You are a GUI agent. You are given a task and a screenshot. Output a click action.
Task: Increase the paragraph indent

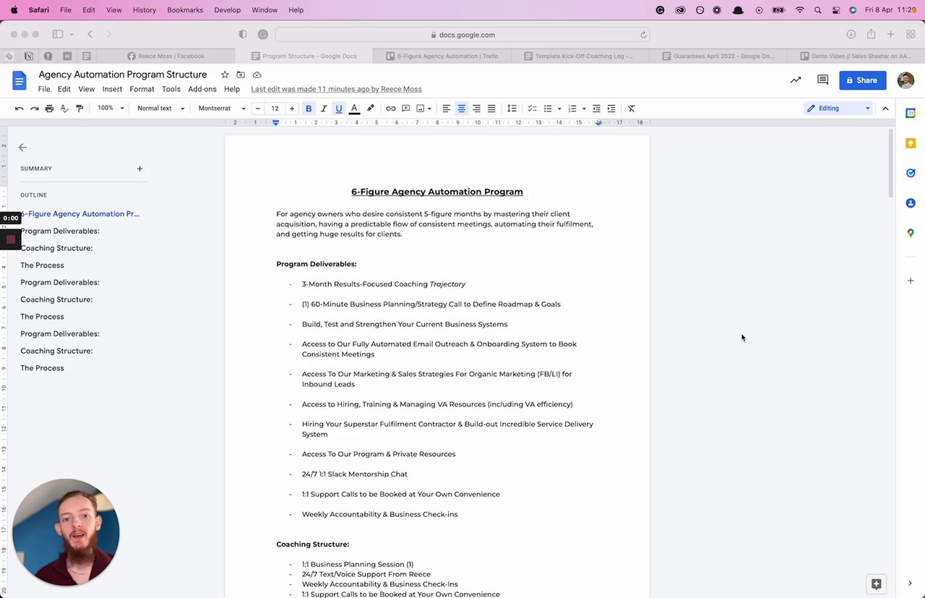[x=611, y=108]
